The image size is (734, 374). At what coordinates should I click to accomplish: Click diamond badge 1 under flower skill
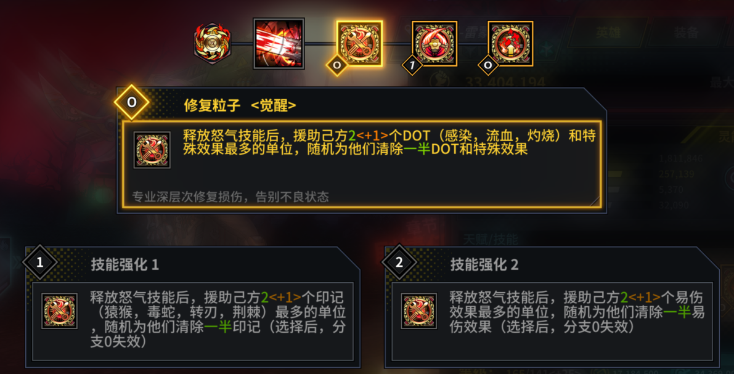[412, 65]
